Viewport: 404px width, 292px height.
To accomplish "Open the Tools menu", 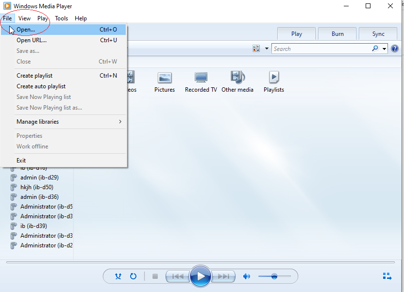I will point(61,18).
